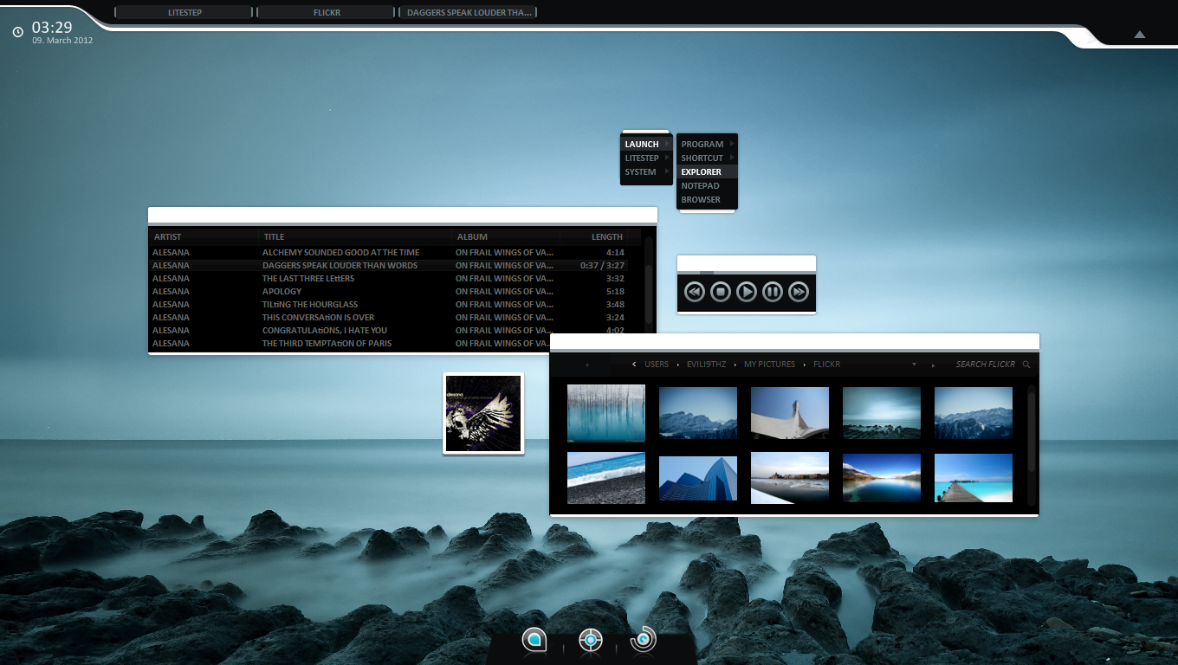
Task: Select EXPLORER from the launch menu
Action: 707,172
